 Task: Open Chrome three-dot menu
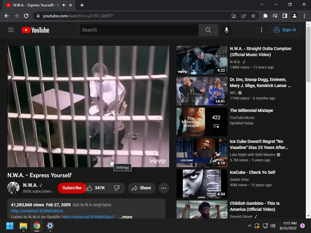point(304,16)
